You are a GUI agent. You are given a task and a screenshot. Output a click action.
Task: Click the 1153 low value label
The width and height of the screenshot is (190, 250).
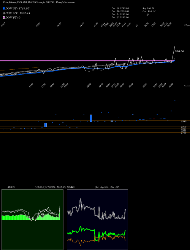31,86
